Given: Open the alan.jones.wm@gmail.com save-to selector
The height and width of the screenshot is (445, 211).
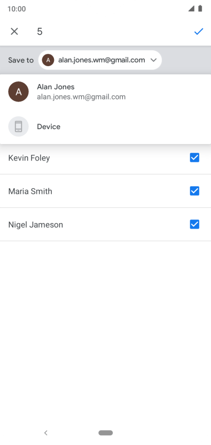Looking at the screenshot, I should (x=100, y=60).
